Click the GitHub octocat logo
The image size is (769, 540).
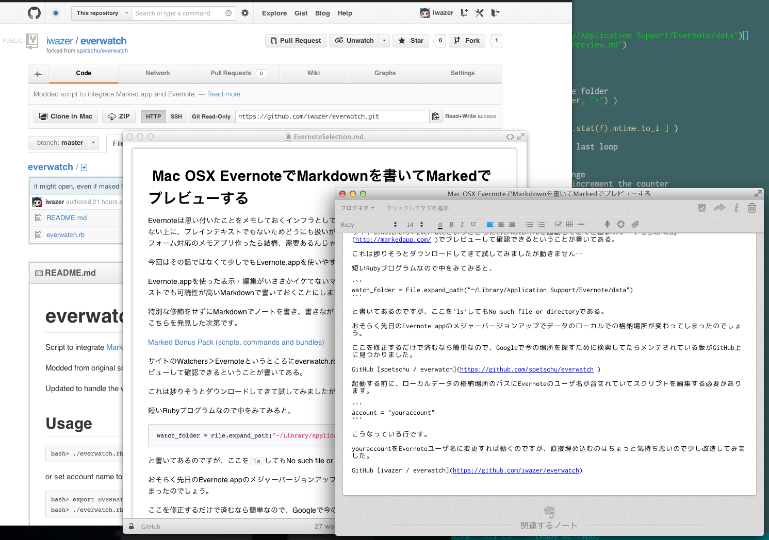point(34,13)
